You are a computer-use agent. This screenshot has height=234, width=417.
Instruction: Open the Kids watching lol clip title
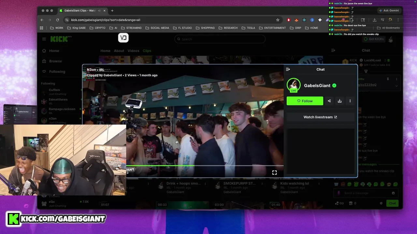(295, 184)
